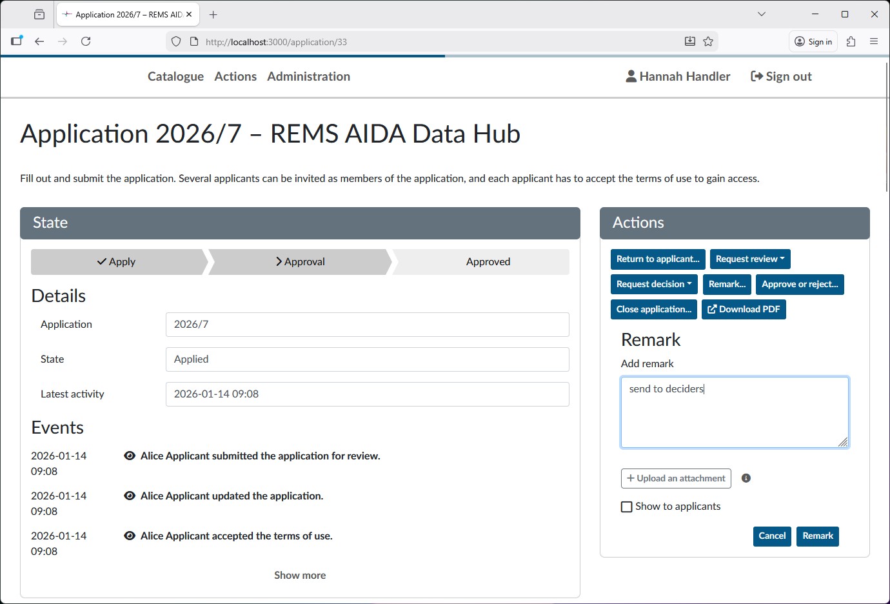The image size is (890, 604).
Task: Open the Administration menu item
Action: tap(308, 76)
